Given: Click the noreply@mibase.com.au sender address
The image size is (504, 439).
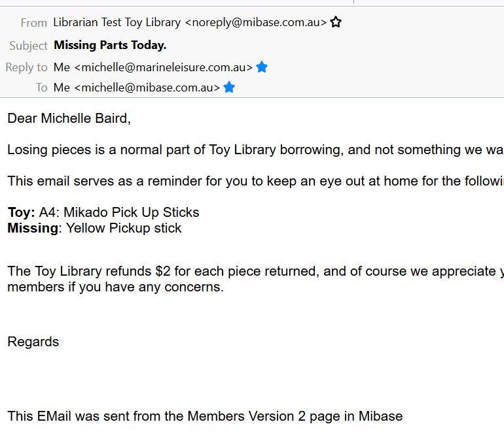Looking at the screenshot, I should 256,22.
